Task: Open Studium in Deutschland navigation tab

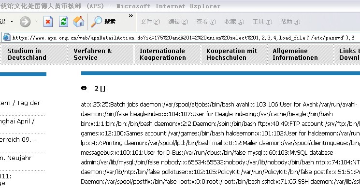Action: coord(34,54)
